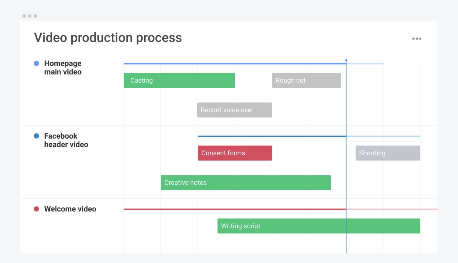Open the Writing script task
Image resolution: width=458 pixels, height=263 pixels.
point(318,226)
